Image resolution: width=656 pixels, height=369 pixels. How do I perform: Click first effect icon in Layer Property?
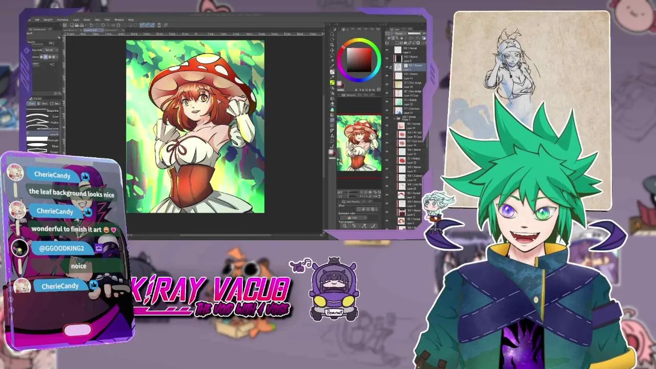(x=358, y=209)
